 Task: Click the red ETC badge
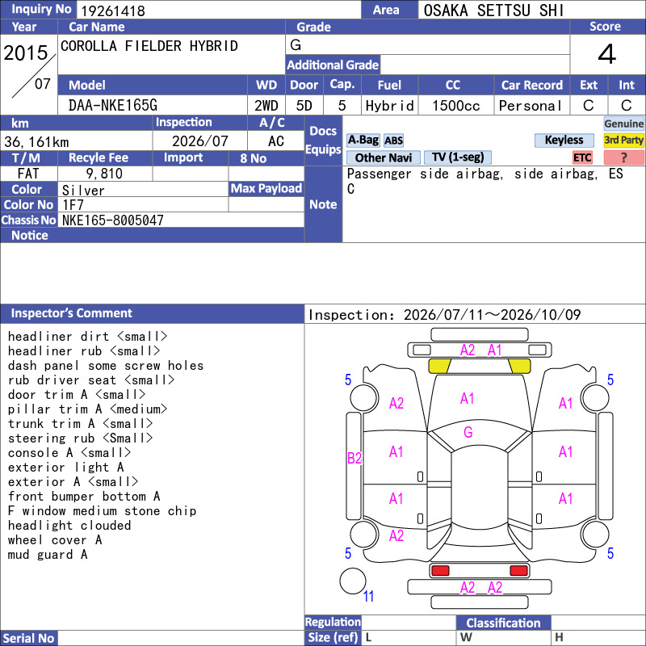click(x=582, y=157)
